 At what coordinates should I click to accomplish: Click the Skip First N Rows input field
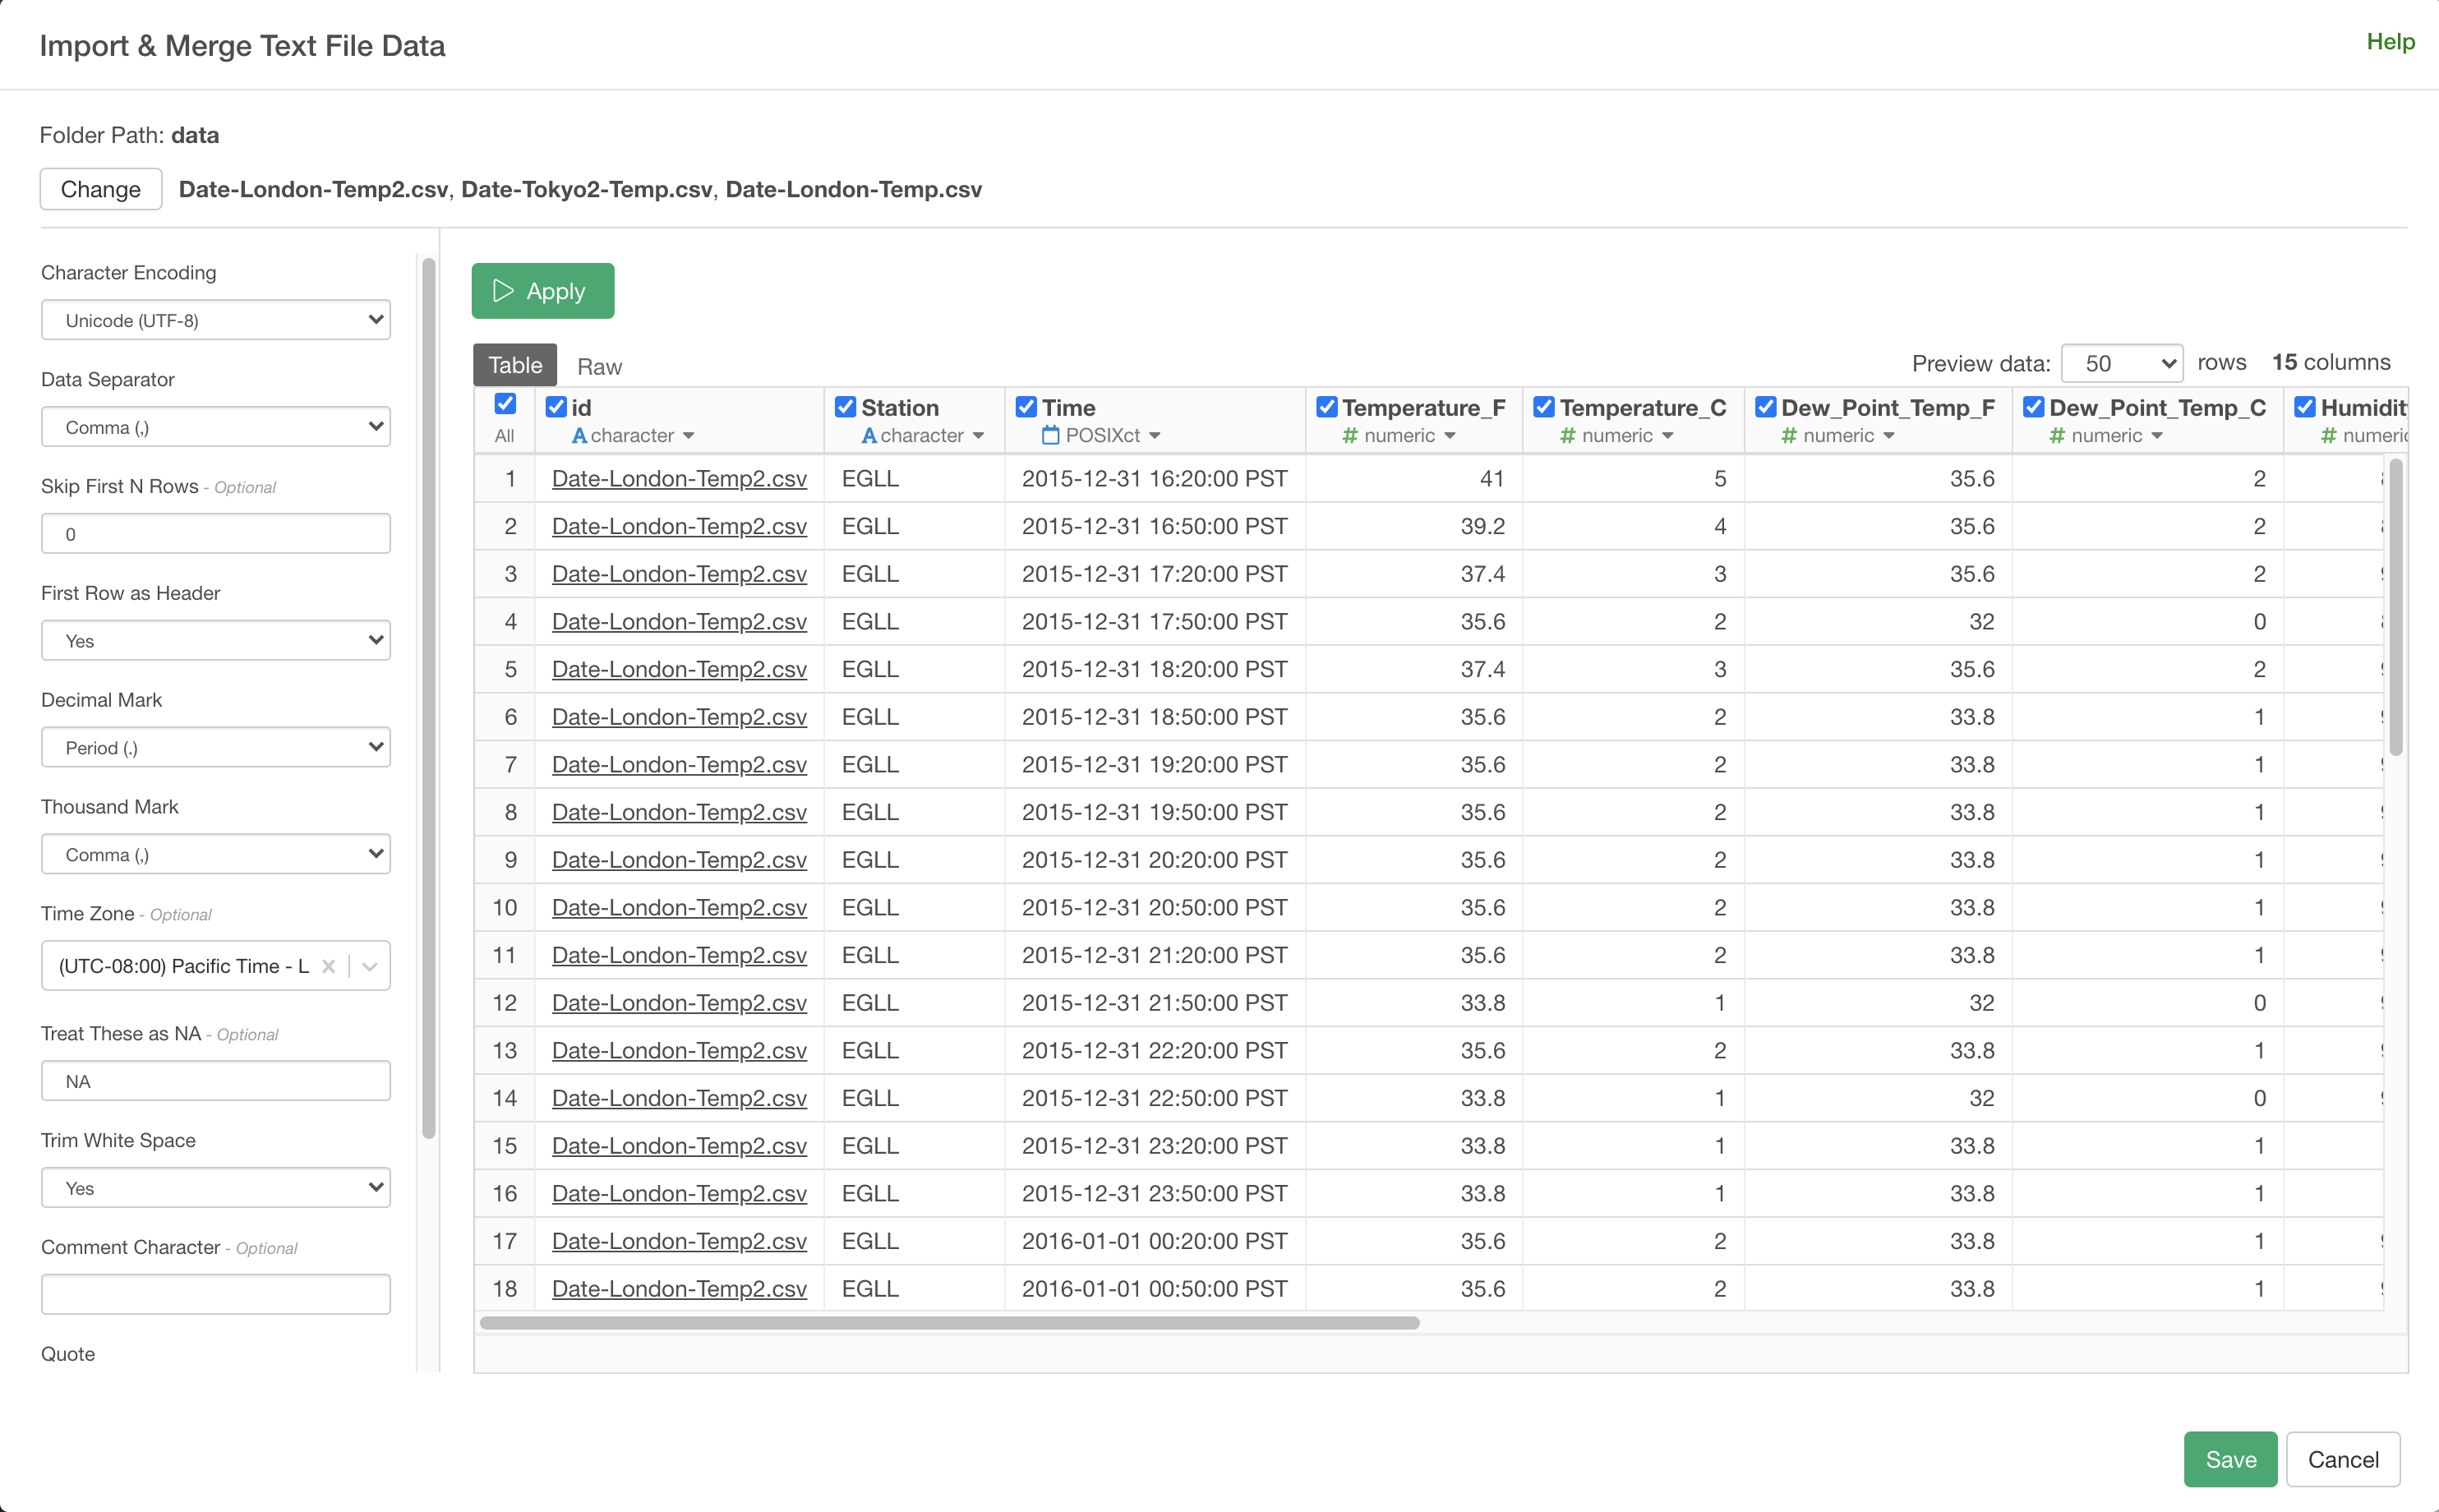click(x=215, y=534)
